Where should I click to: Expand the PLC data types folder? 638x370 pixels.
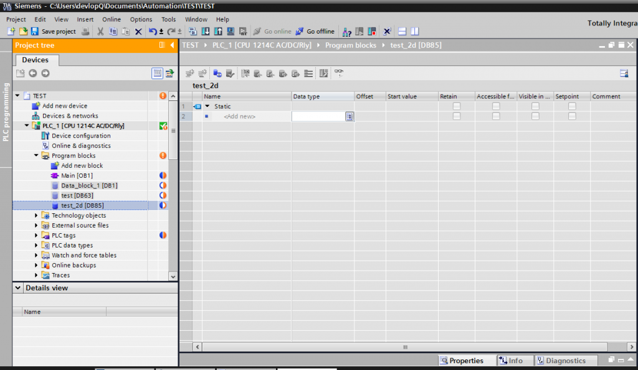point(36,245)
